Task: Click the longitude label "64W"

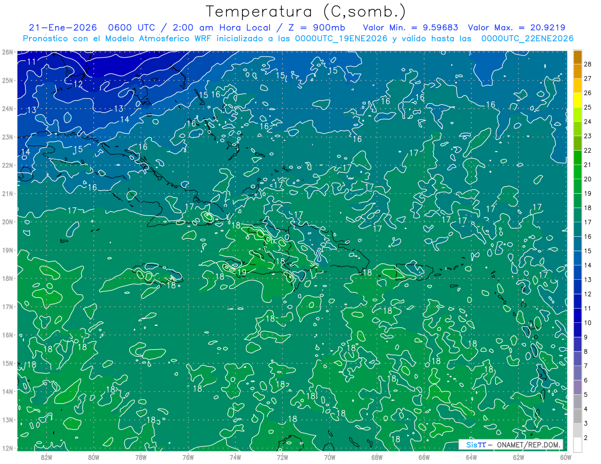Action: pos(471,457)
